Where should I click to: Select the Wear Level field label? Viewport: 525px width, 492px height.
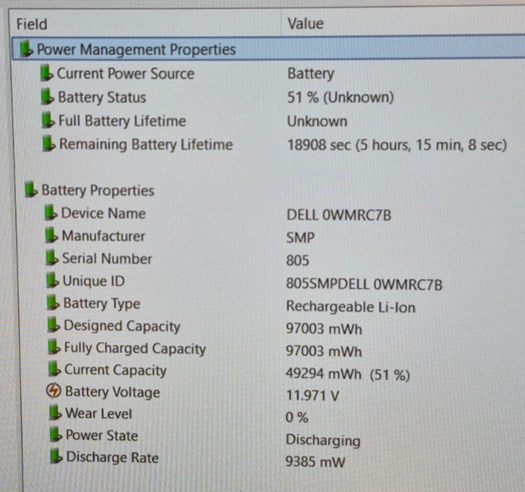(99, 413)
